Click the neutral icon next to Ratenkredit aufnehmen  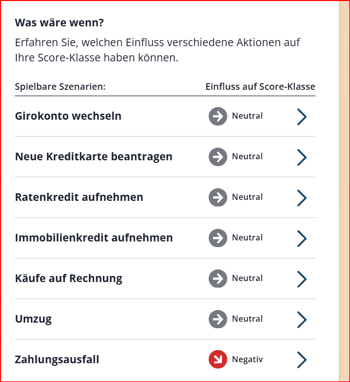(218, 197)
